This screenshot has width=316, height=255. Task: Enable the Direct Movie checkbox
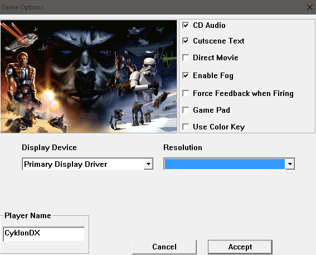(186, 57)
